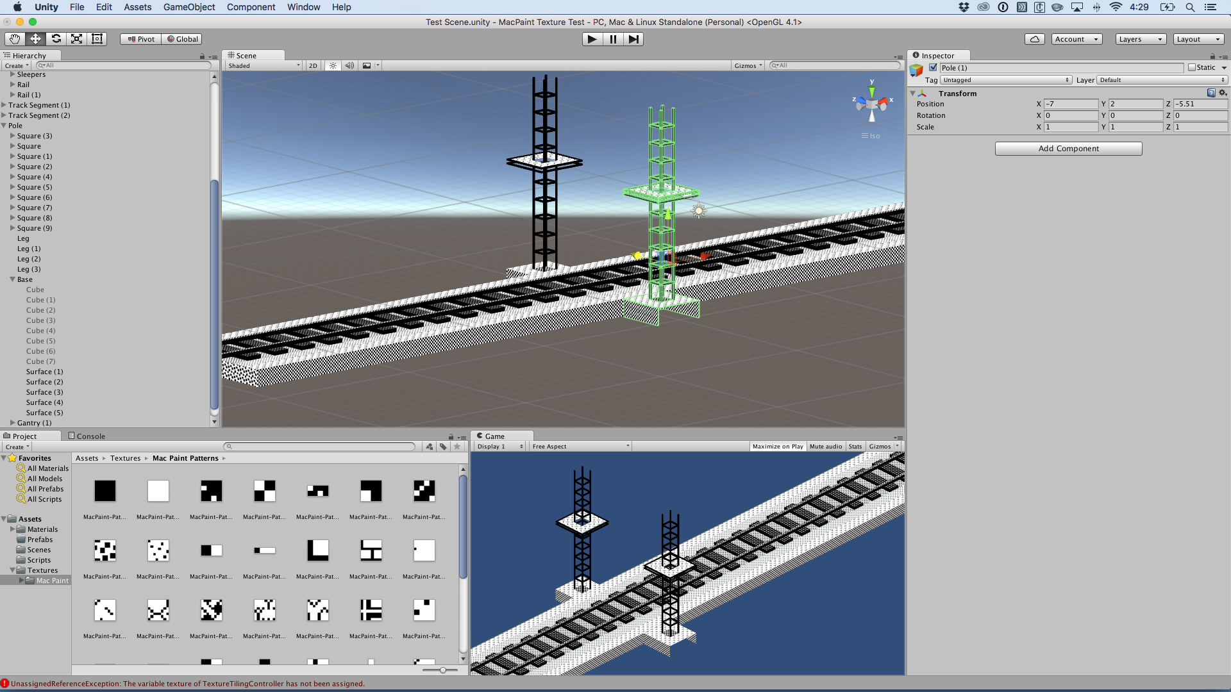Select the Rect Transform tool
Viewport: 1231px width, 692px height.
[97, 39]
